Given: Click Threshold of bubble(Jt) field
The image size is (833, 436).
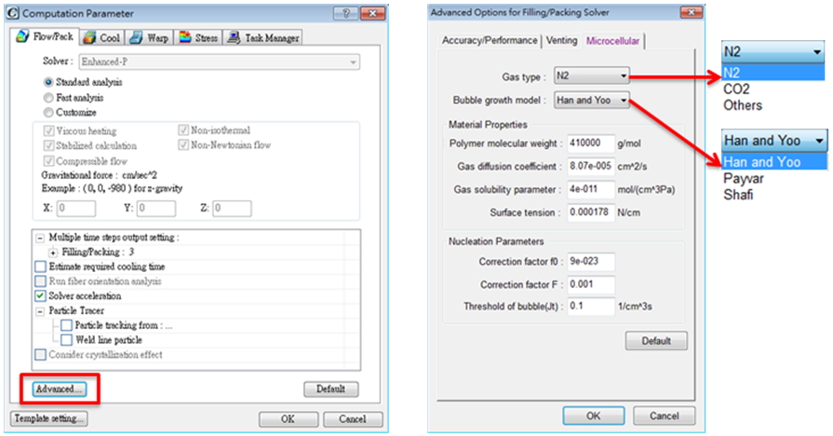Looking at the screenshot, I should 591,307.
